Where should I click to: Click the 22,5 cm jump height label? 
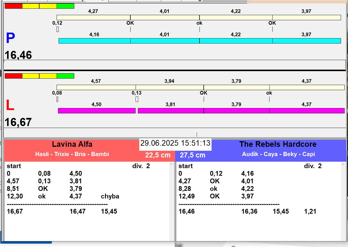pos(158,155)
